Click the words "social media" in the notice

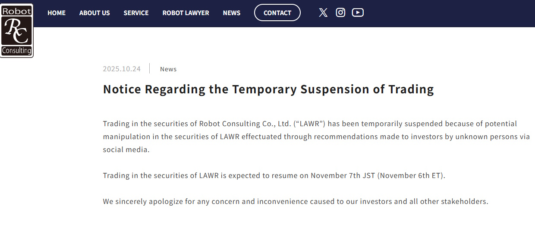pos(126,150)
